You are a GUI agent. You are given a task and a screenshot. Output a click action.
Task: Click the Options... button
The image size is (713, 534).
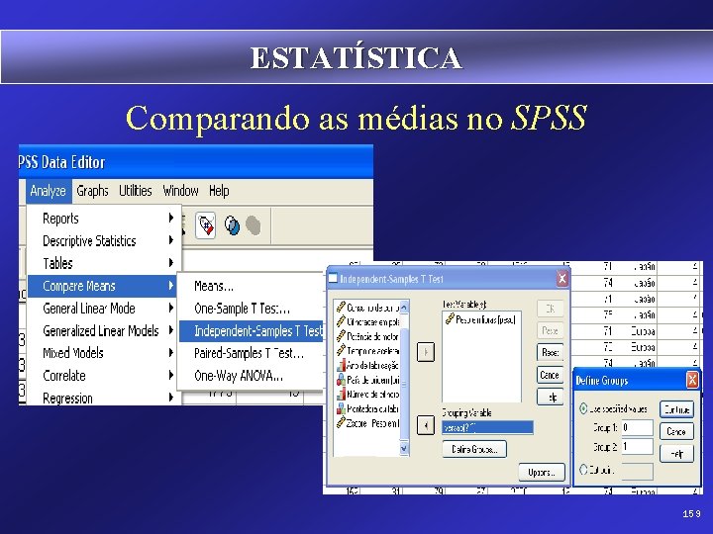pos(542,473)
